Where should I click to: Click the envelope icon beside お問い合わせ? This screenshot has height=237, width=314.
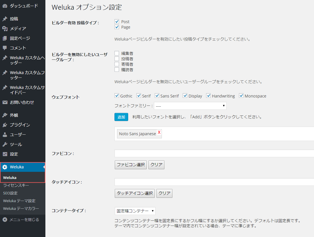[5, 102]
